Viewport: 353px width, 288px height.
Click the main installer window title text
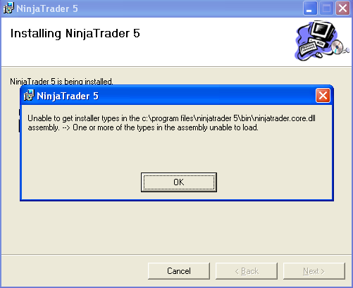[47, 8]
